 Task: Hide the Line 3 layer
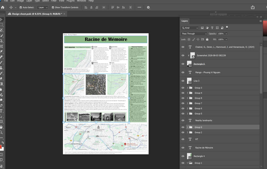tap(183, 81)
